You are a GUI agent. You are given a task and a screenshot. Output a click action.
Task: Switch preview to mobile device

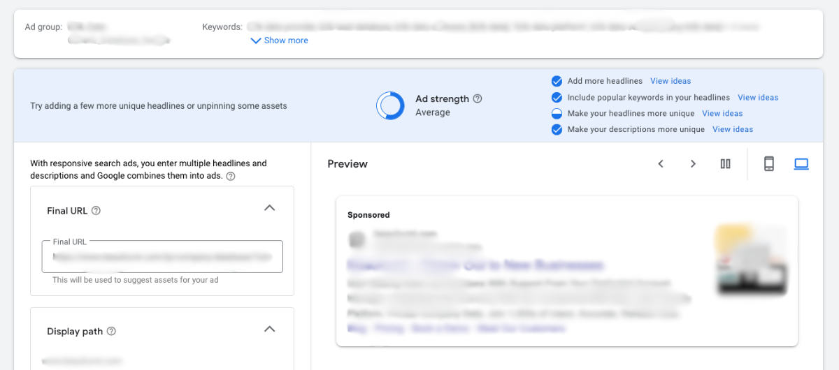pos(769,164)
